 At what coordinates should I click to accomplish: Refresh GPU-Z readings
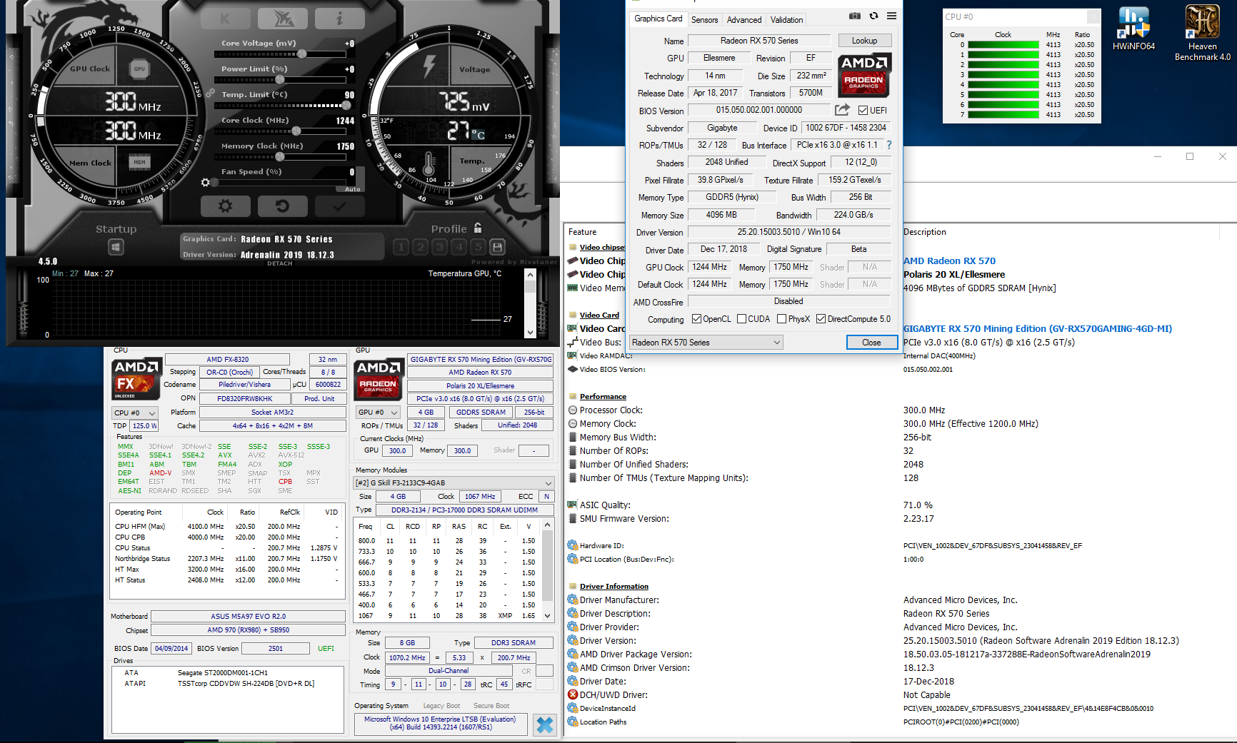point(873,16)
